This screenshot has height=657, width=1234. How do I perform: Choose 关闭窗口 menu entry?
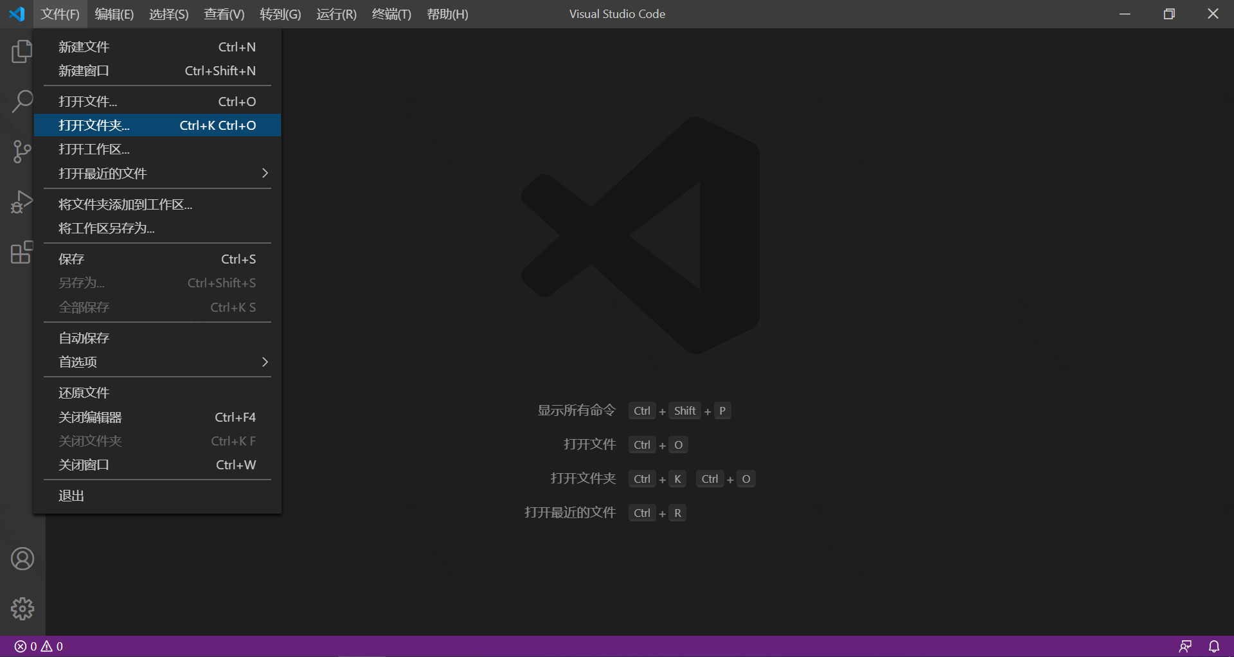click(x=157, y=465)
